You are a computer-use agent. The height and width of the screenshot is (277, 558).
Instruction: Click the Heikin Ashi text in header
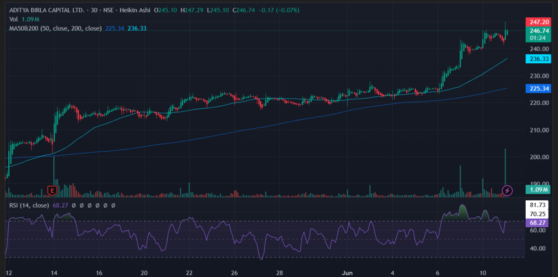(138, 10)
